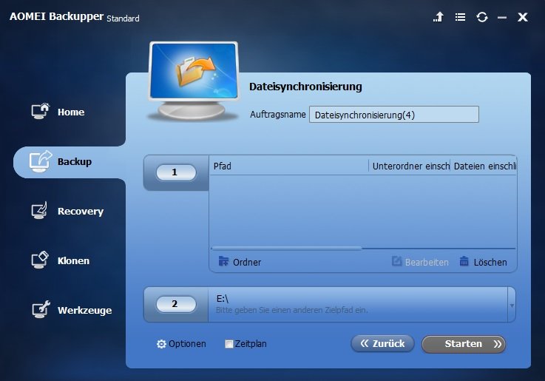Viewport: 545px width, 381px height.
Task: Click step 2 destination button
Action: point(176,304)
